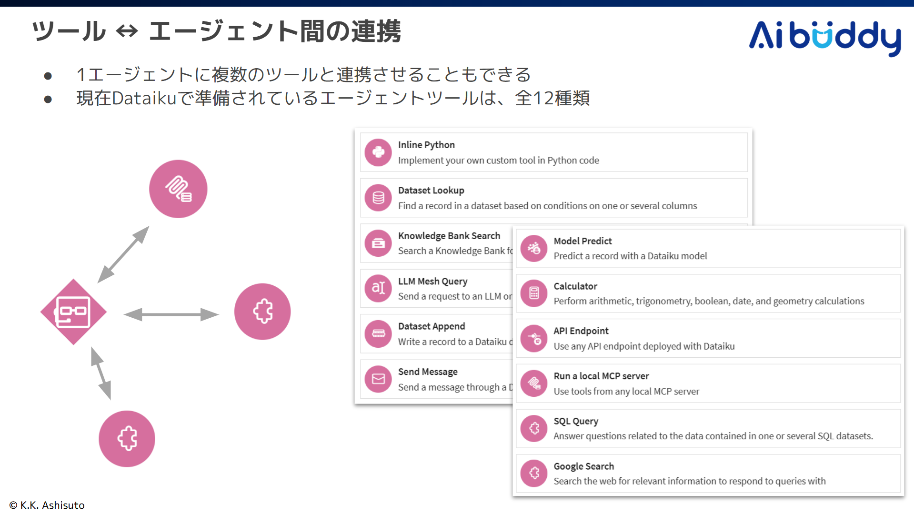Image resolution: width=914 pixels, height=514 pixels.
Task: Click the Run a local MCP server icon
Action: click(x=534, y=383)
